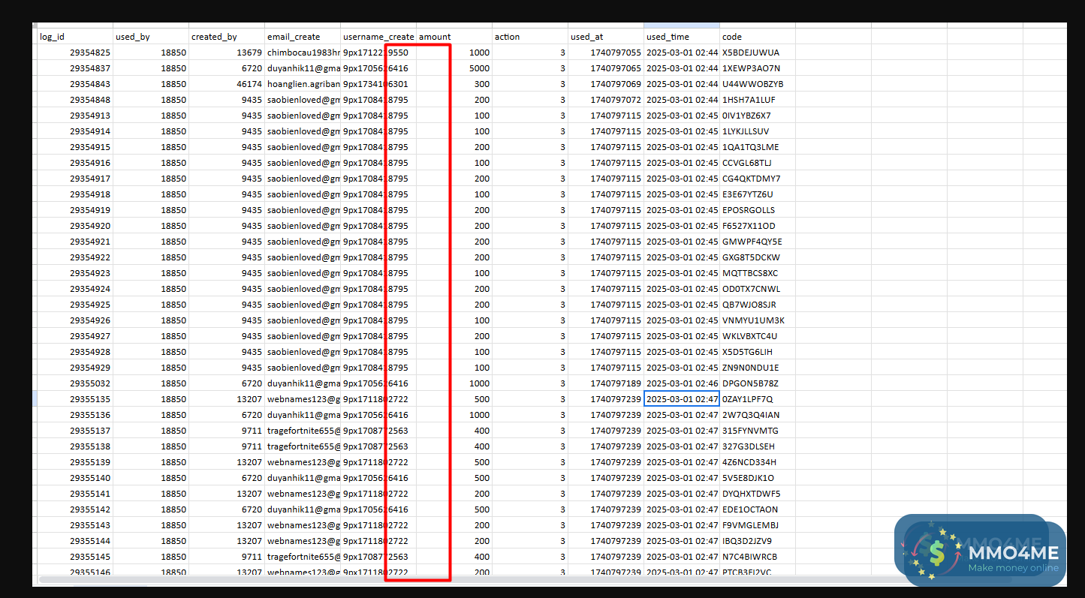
Task: Select log_id cell 29354920
Action: (x=75, y=226)
